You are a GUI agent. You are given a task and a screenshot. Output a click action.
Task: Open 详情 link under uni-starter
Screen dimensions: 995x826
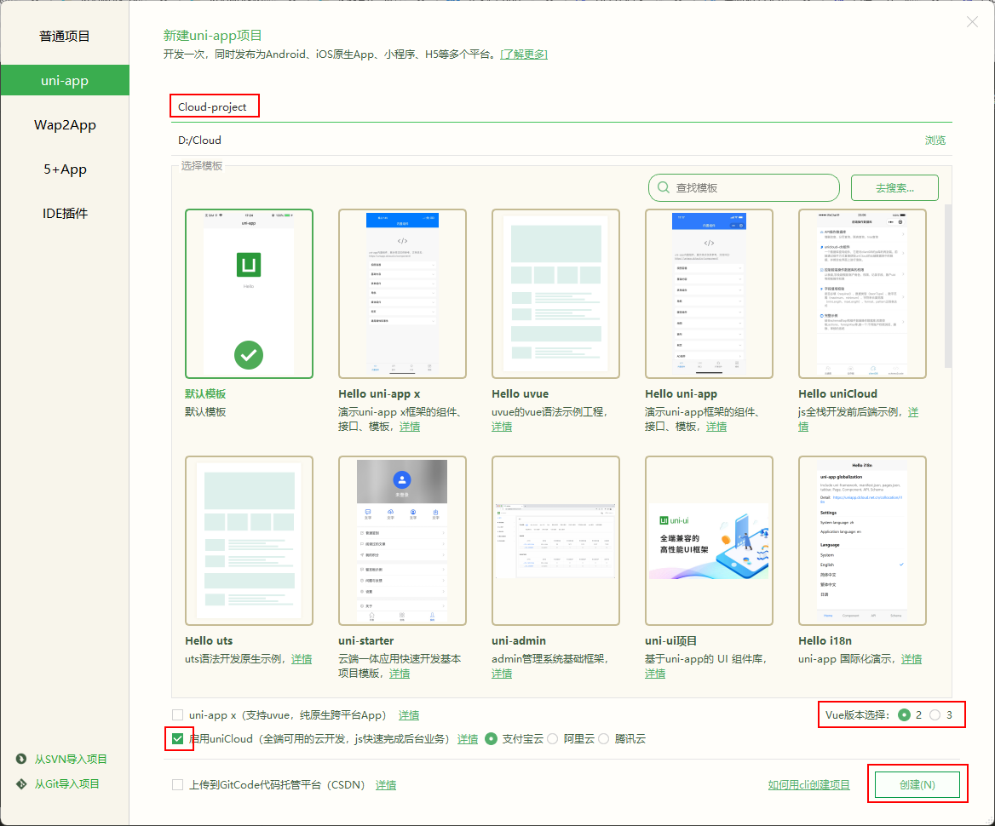pos(400,674)
